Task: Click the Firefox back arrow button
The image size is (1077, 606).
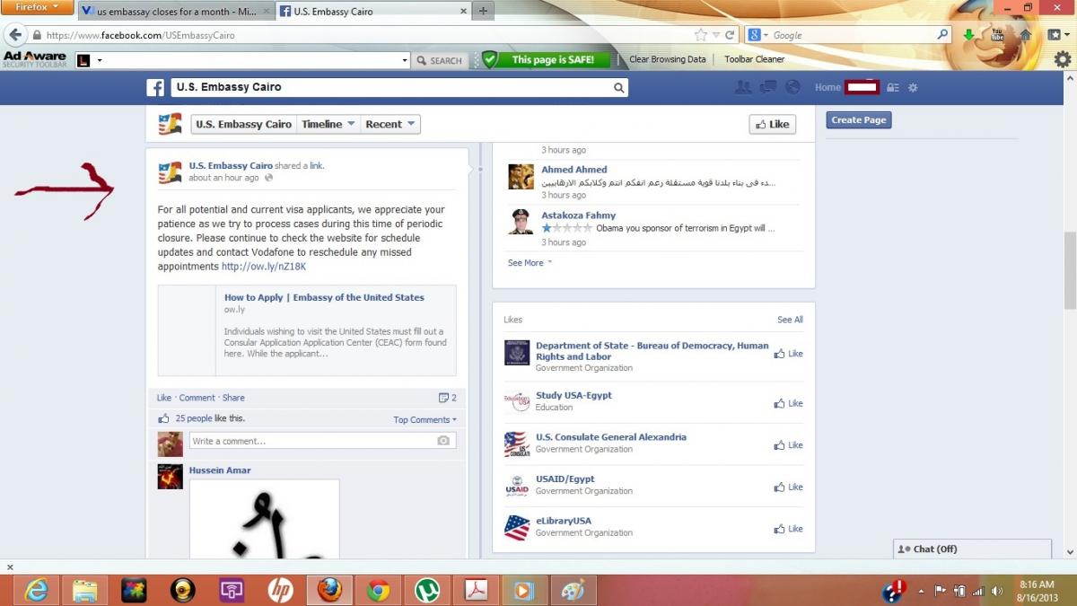Action: 14,35
